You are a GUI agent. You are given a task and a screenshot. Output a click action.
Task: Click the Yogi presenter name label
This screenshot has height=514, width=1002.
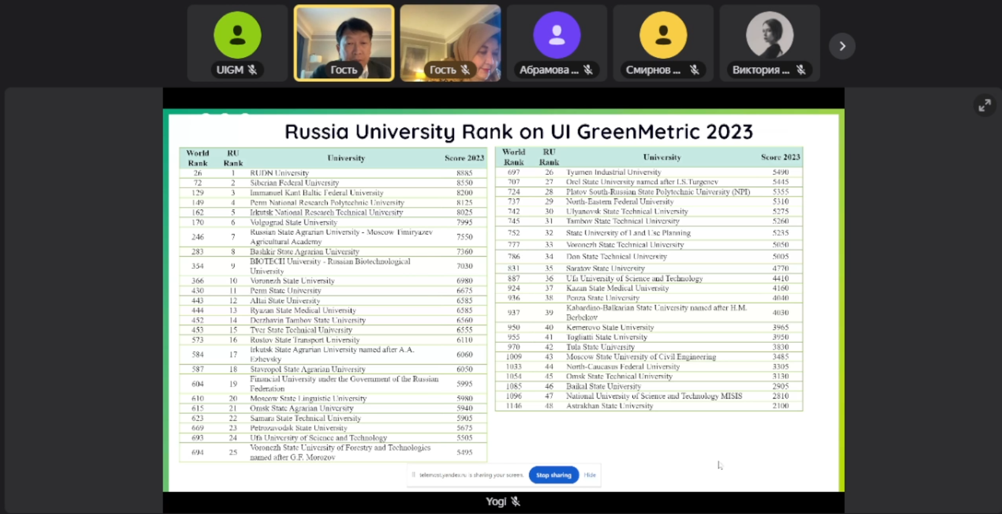[495, 501]
